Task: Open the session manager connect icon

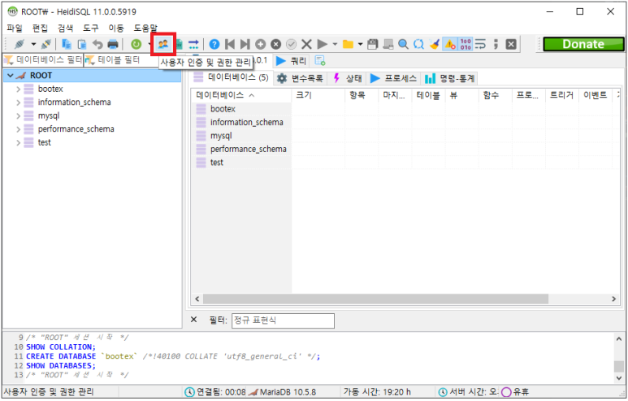Action: pos(19,44)
